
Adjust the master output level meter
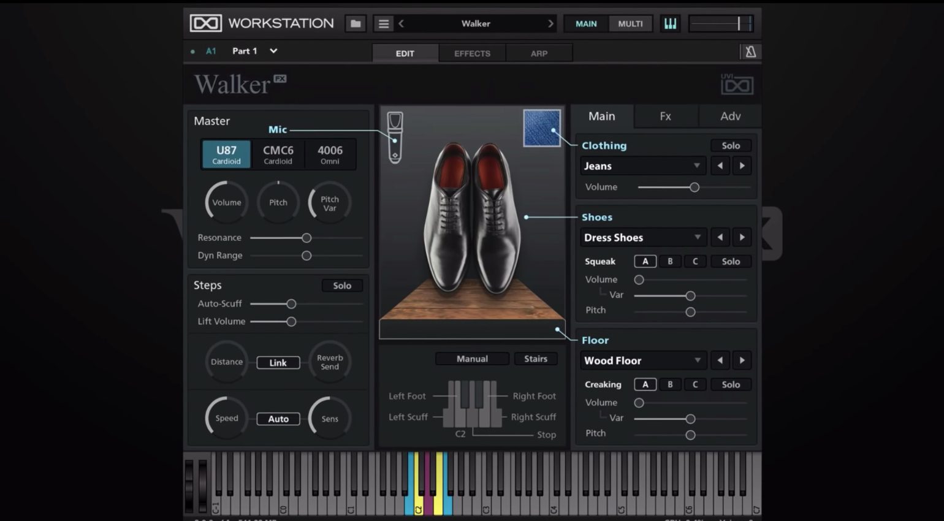[x=721, y=24]
